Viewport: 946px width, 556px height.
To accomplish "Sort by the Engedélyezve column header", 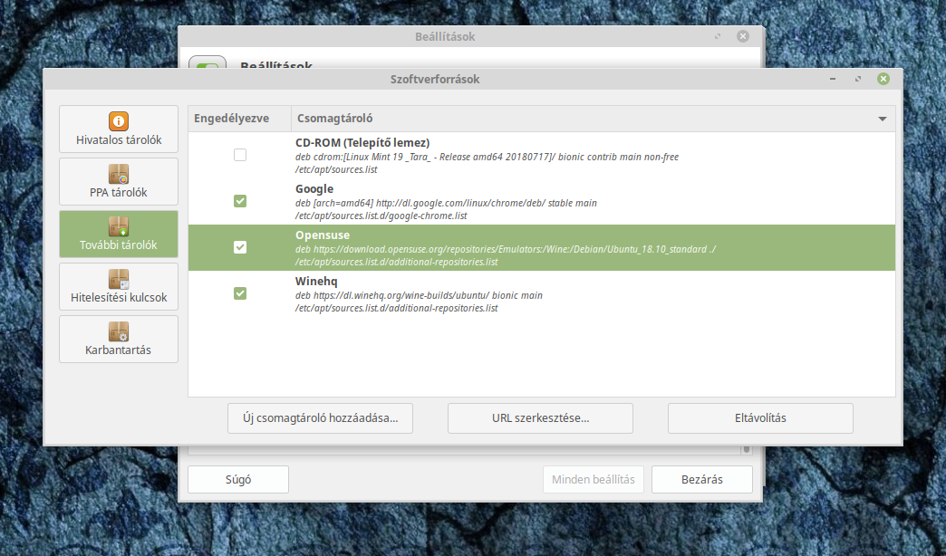I will [239, 119].
